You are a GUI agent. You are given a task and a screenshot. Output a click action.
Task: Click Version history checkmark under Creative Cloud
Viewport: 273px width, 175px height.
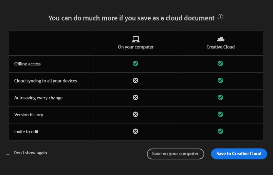220,114
